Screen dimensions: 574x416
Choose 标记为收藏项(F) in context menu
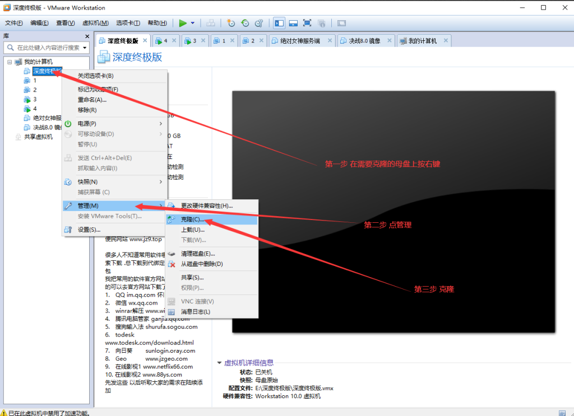[114, 90]
